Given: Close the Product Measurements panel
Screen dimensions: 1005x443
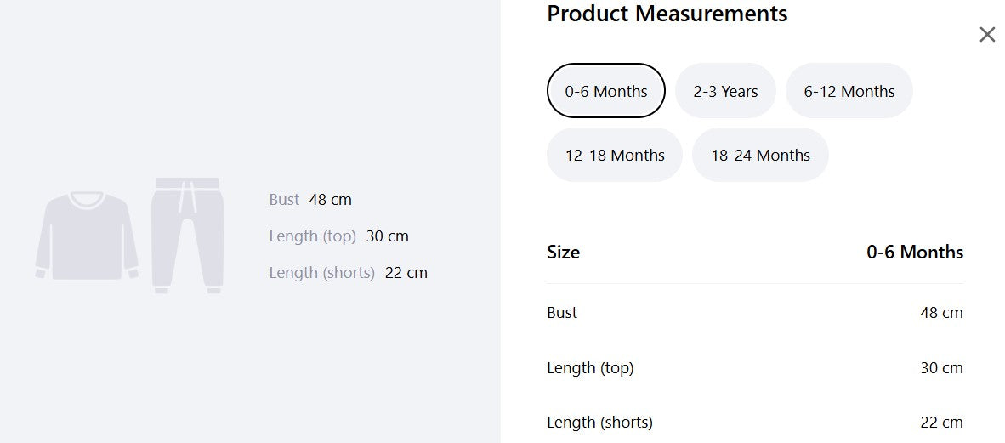Looking at the screenshot, I should coord(987,35).
